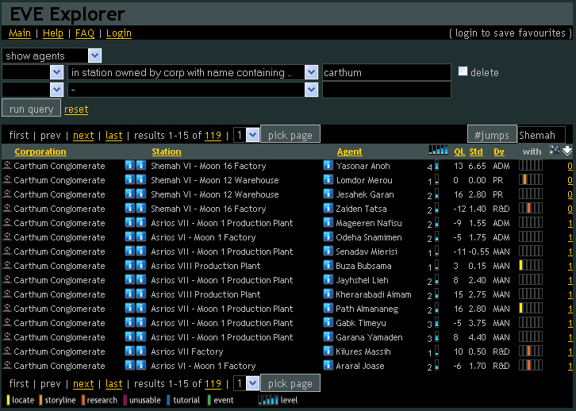Open small dropdown left of the '-' filter
The width and height of the screenshot is (576, 411).
click(56, 90)
